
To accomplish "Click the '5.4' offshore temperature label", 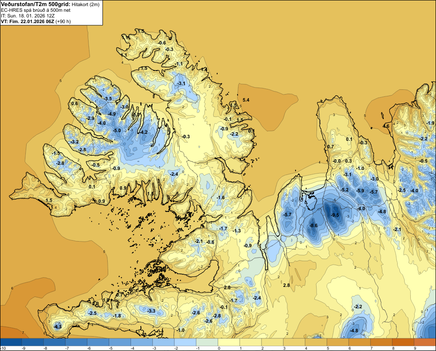I will (246, 100).
